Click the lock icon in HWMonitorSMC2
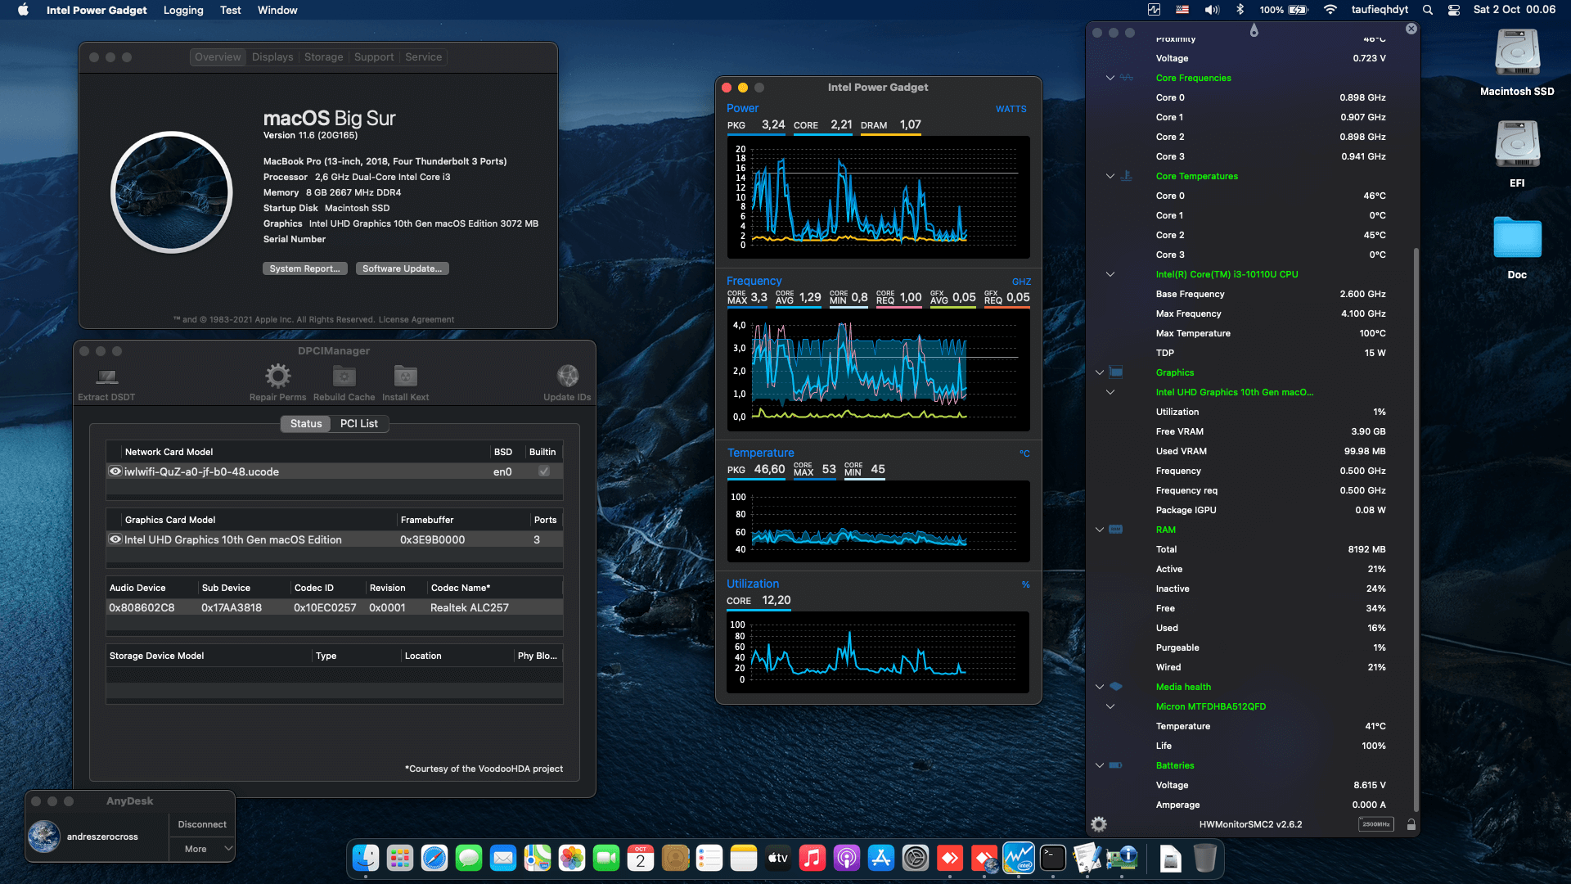The height and width of the screenshot is (884, 1571). click(1411, 824)
